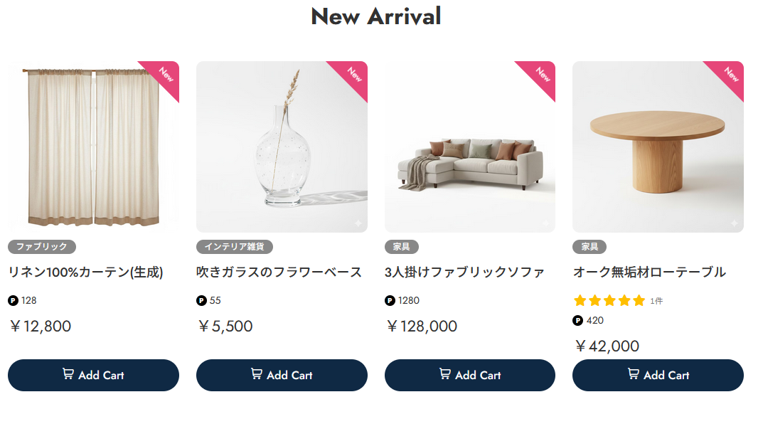Open the リネン100%カーテン(生成) product title

pos(86,272)
